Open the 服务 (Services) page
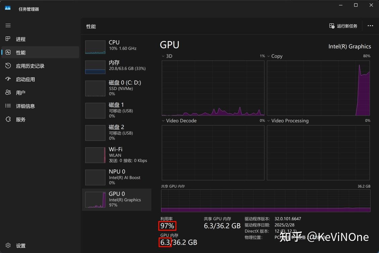This screenshot has width=379, height=253. point(20,119)
